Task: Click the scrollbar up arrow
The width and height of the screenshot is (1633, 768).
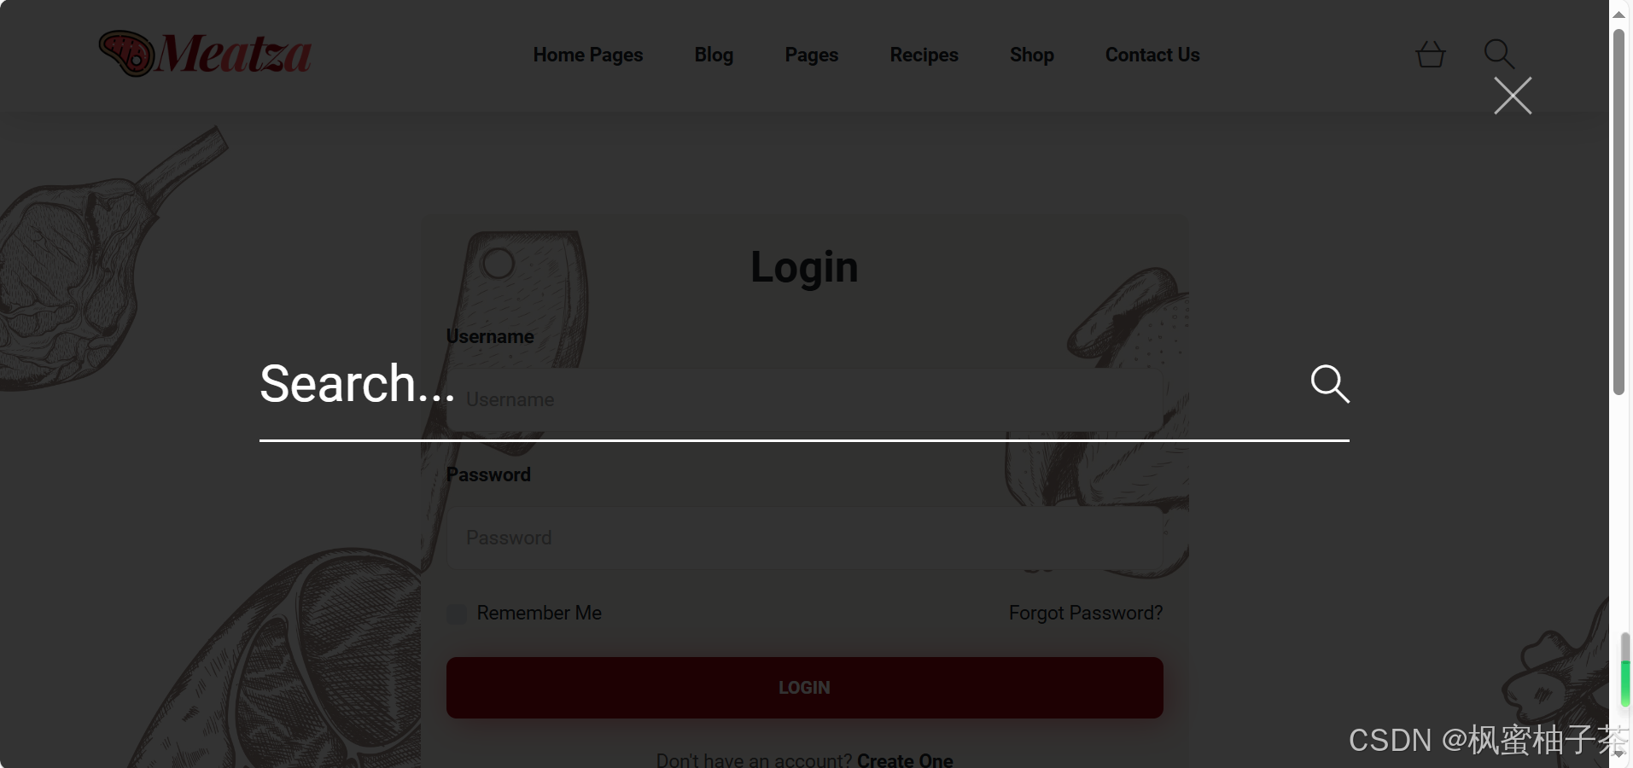Action: (1618, 14)
